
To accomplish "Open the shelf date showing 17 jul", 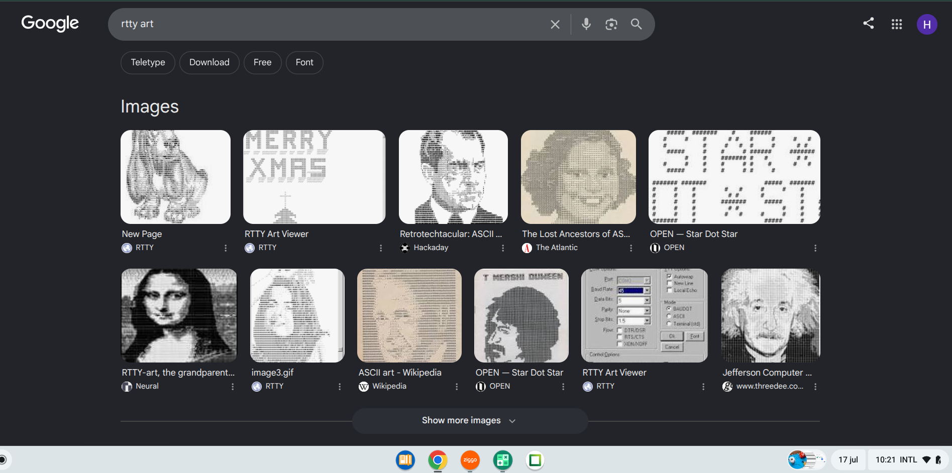I will click(x=848, y=460).
